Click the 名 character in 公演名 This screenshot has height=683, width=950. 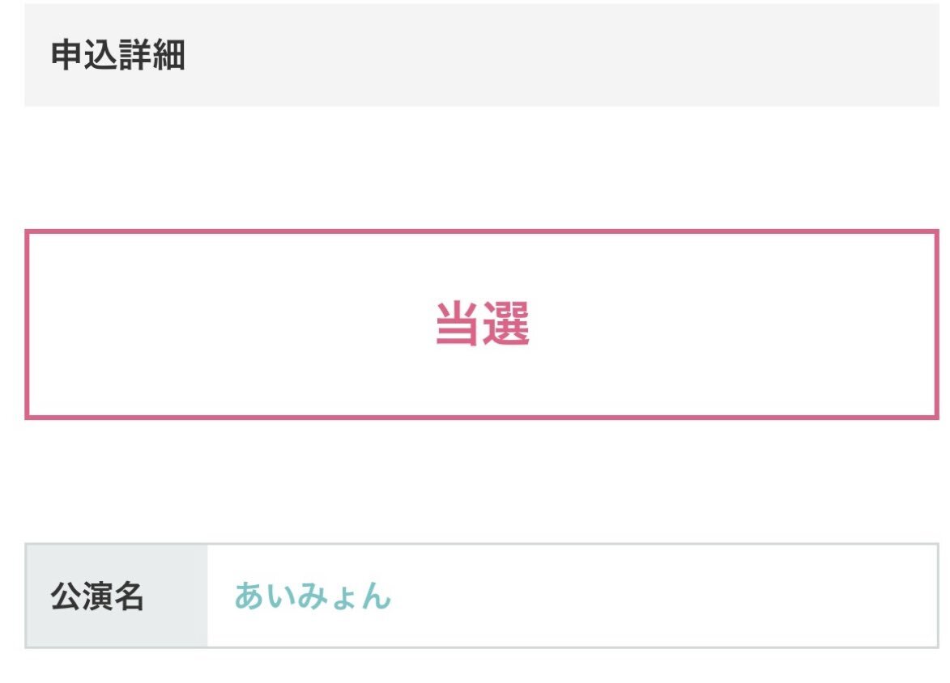[128, 596]
